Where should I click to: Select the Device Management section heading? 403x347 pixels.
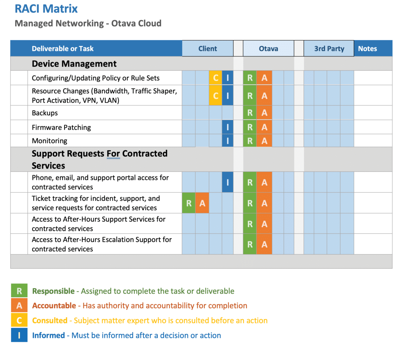point(74,64)
